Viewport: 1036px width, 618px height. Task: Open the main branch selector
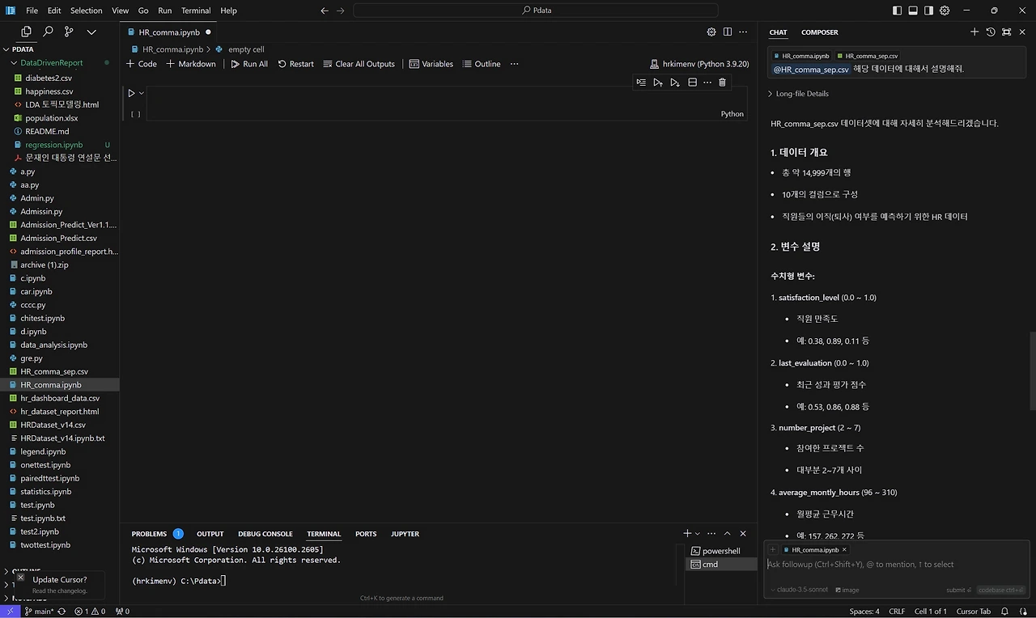pos(38,612)
